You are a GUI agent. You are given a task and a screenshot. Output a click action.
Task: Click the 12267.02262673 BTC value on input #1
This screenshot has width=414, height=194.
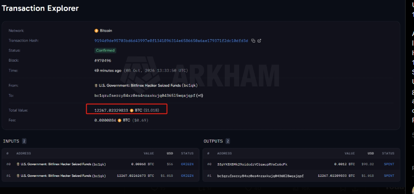click(135, 176)
